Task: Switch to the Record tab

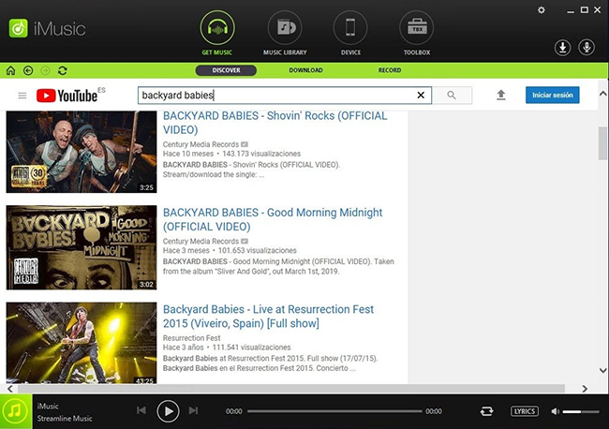Action: click(x=390, y=70)
